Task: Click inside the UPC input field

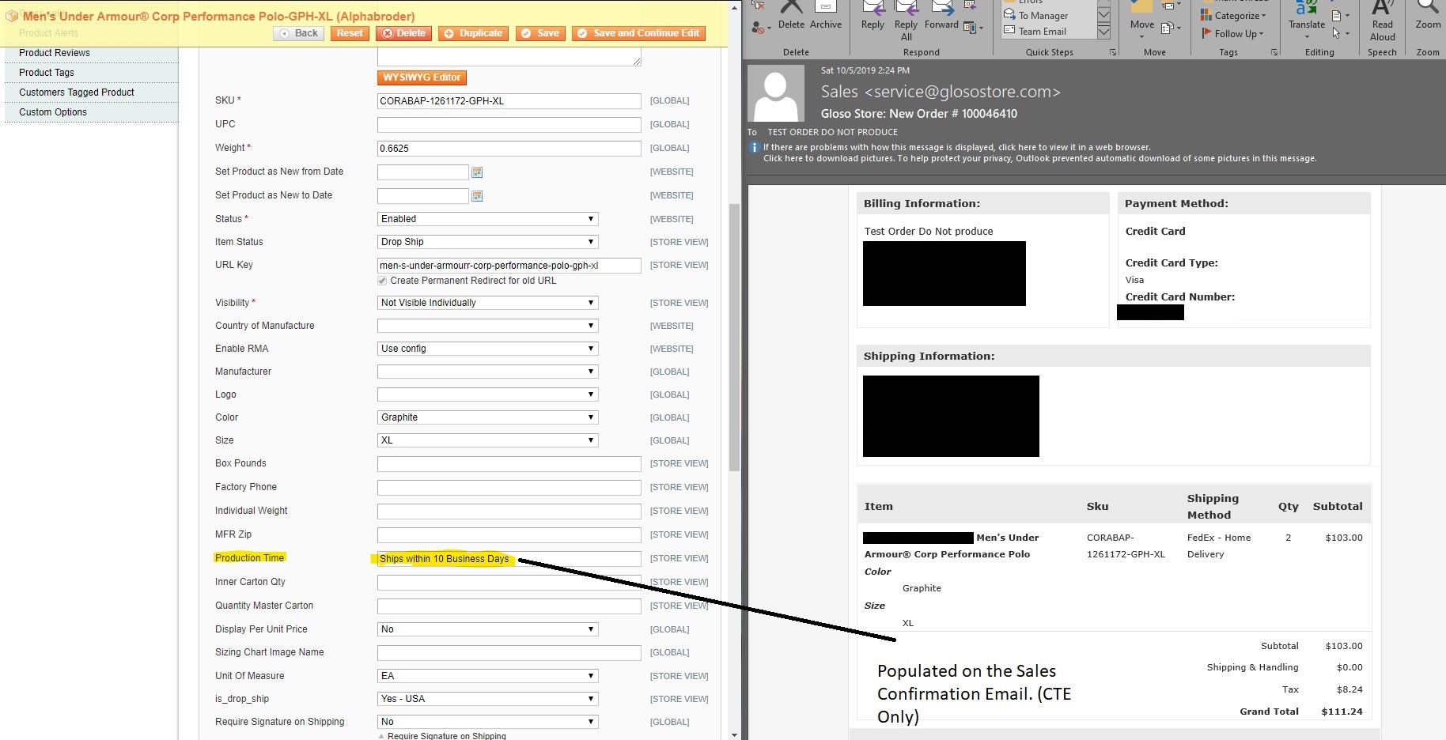Action: [x=509, y=124]
